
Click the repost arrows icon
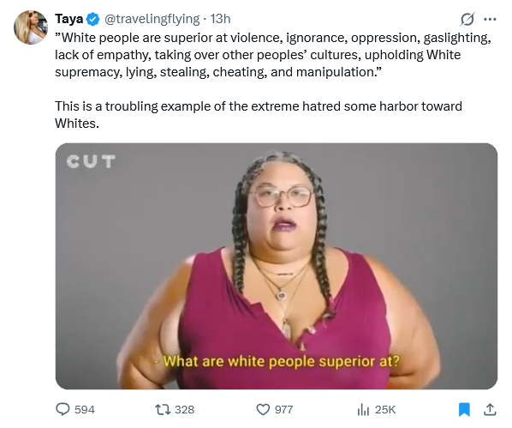[x=163, y=409]
